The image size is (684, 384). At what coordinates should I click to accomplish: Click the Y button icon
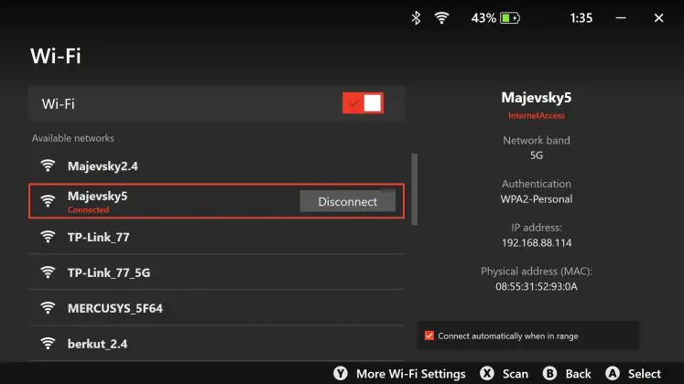341,373
